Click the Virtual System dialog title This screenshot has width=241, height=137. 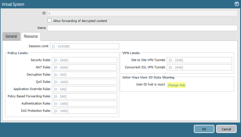[13, 4]
